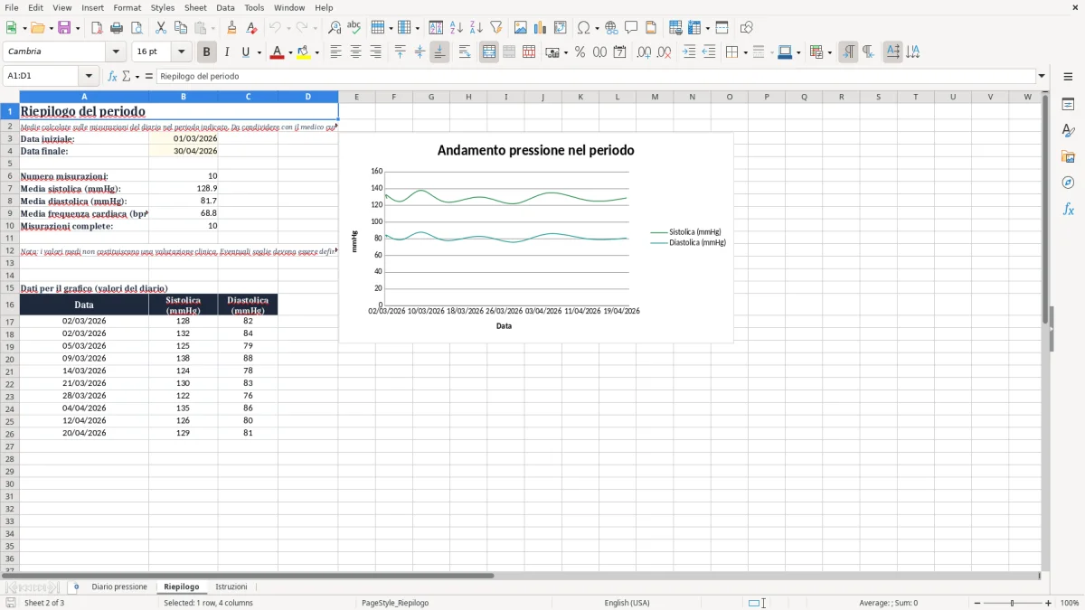Click the zoom out minus button

(x=976, y=603)
